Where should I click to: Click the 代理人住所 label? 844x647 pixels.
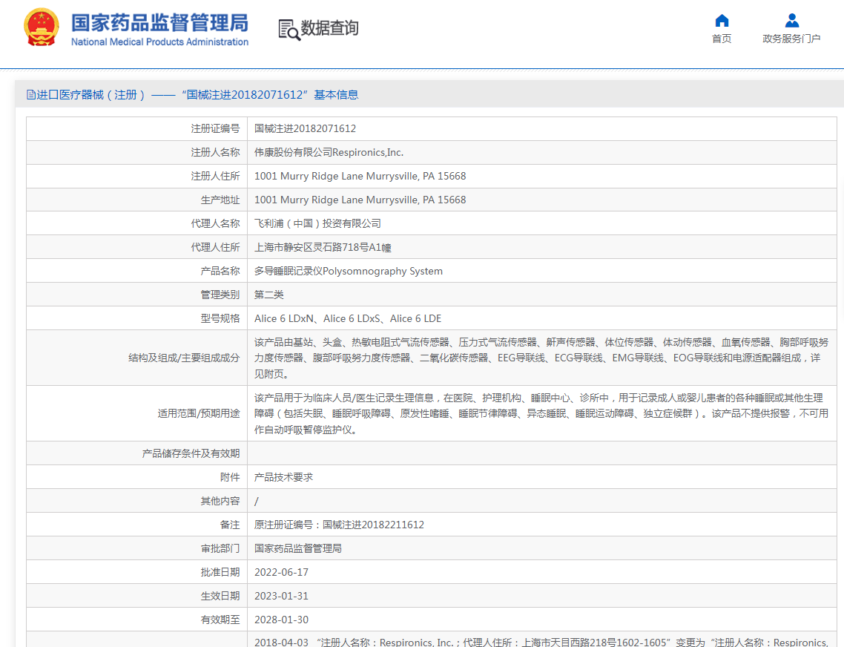pyautogui.click(x=215, y=247)
